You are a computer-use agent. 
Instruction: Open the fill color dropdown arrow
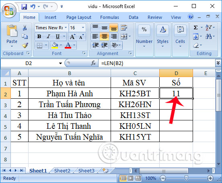(x=61, y=45)
